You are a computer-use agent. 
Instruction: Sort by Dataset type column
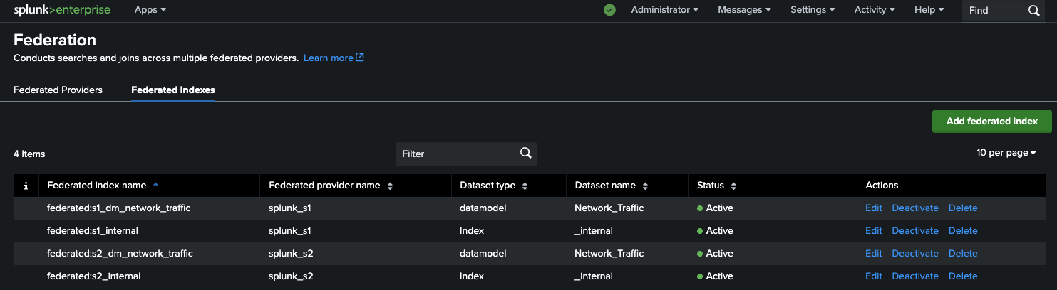493,186
